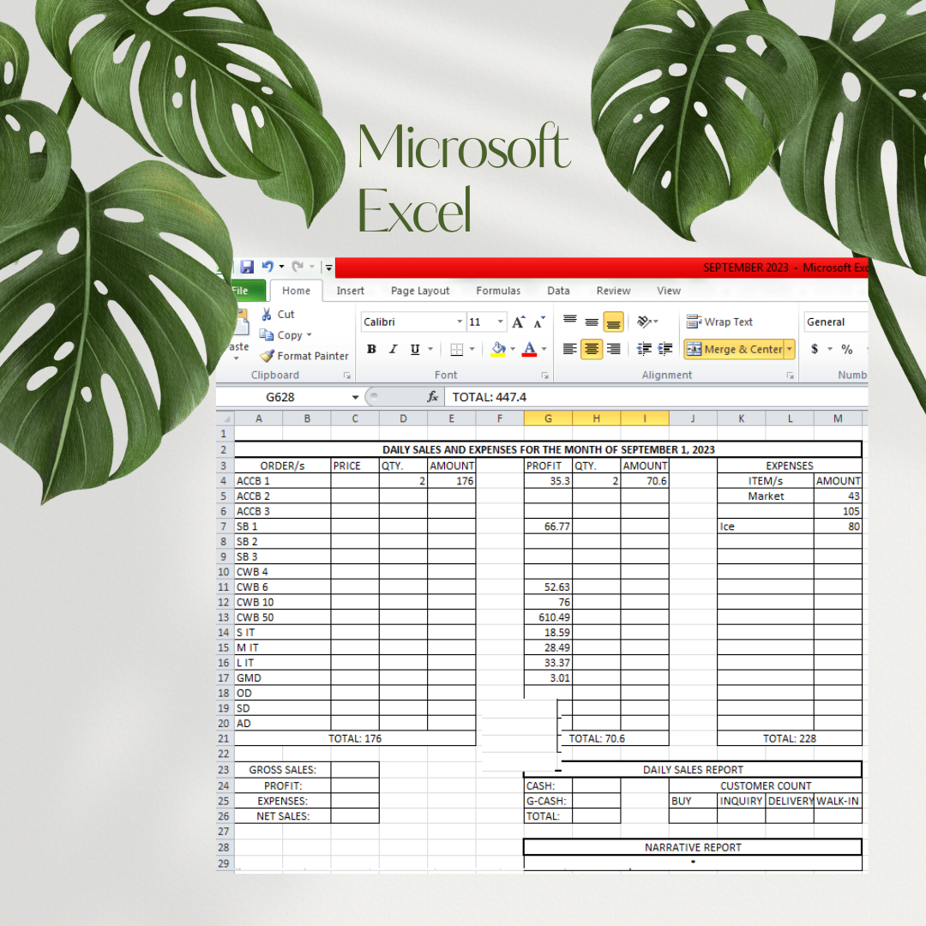Screen dimensions: 926x926
Task: Expand the Underline style dropdown arrow
Action: (x=430, y=349)
